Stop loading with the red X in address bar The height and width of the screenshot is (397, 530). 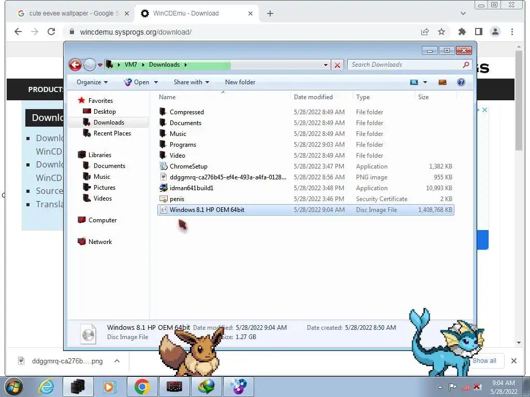(x=337, y=65)
